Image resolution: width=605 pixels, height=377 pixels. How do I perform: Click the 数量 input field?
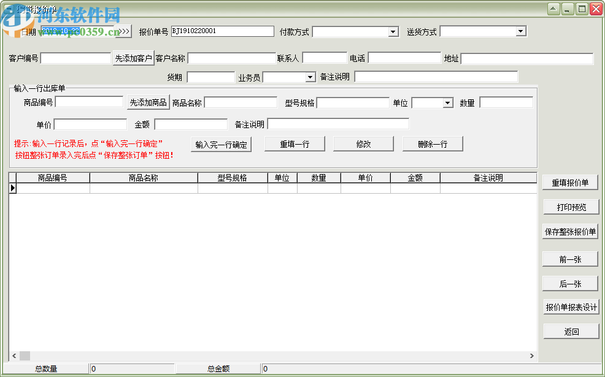click(x=506, y=102)
